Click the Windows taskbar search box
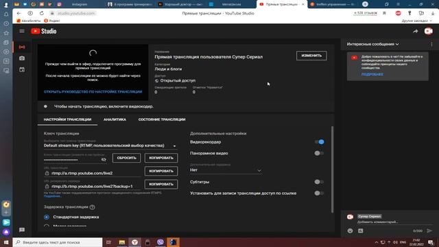 (58, 242)
